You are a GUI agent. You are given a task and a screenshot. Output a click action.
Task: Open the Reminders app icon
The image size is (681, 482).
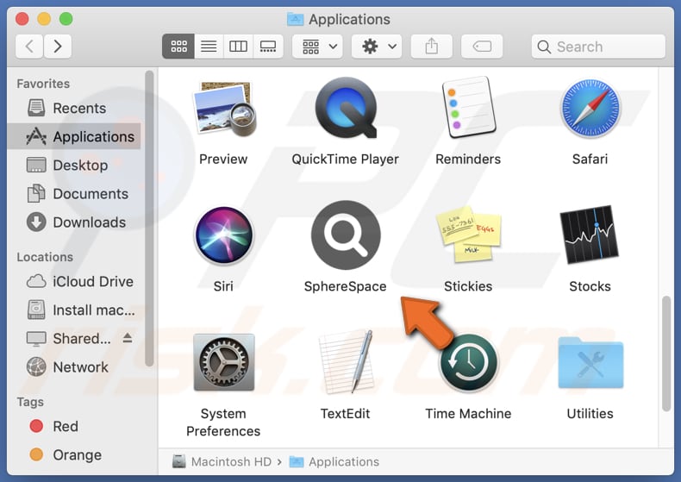click(x=467, y=109)
